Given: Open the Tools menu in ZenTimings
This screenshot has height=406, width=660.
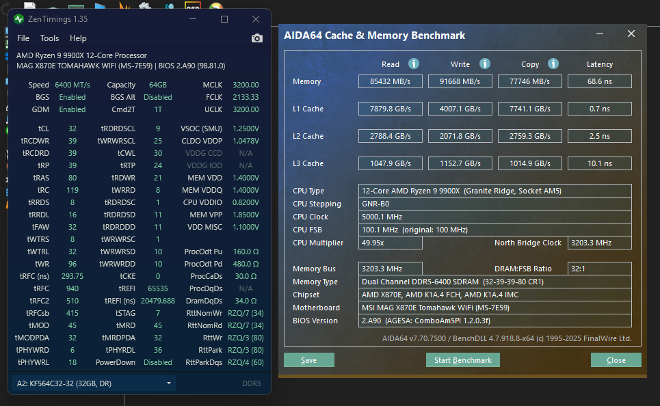Looking at the screenshot, I should 49,38.
